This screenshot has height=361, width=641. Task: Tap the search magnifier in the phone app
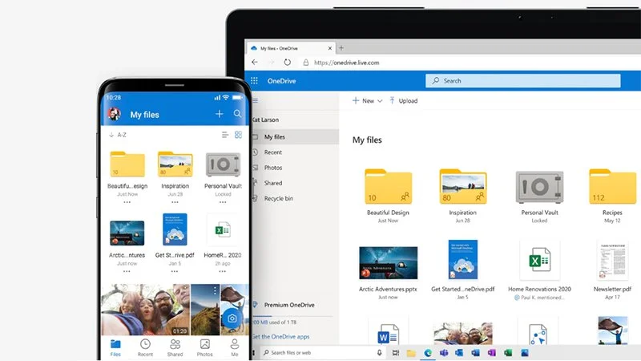[x=237, y=114]
